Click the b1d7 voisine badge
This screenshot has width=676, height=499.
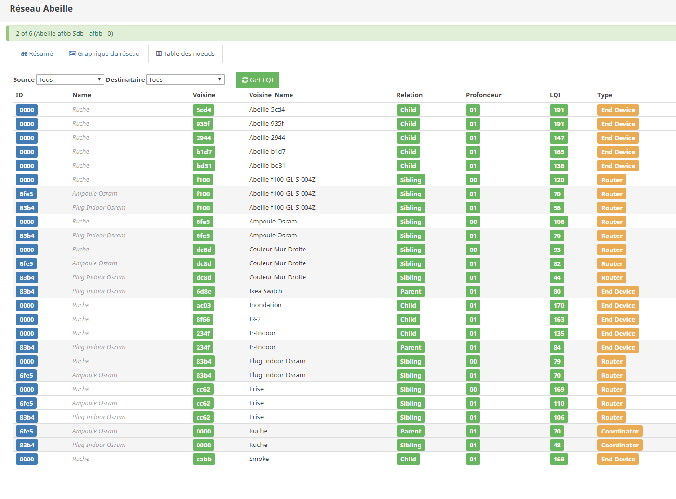204,152
